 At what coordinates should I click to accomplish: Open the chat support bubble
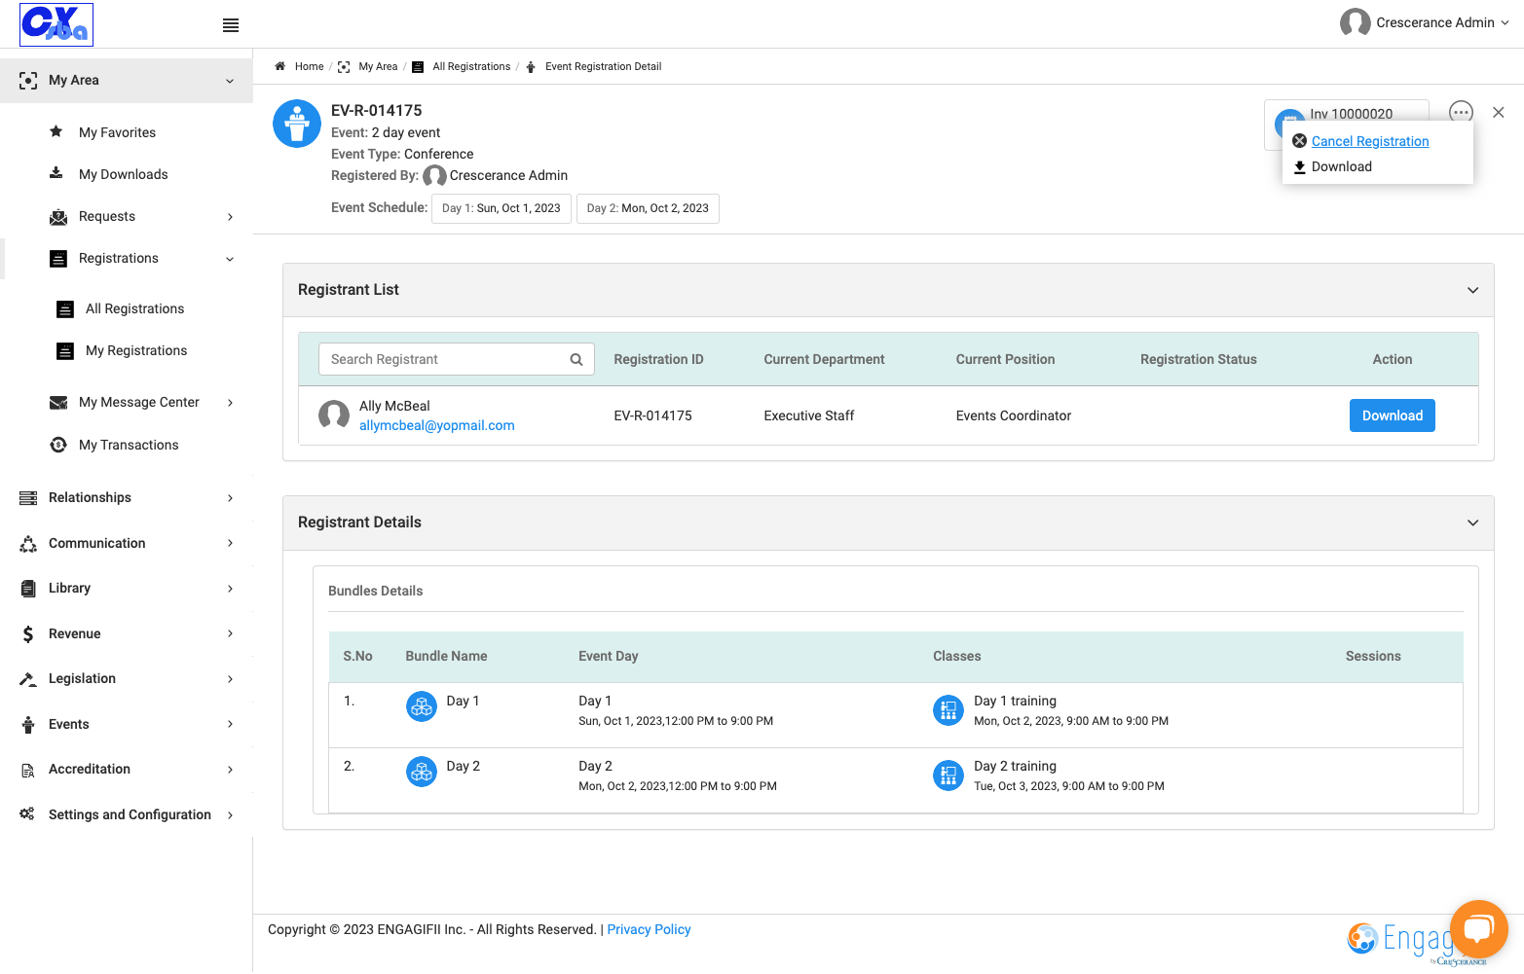[x=1478, y=929]
